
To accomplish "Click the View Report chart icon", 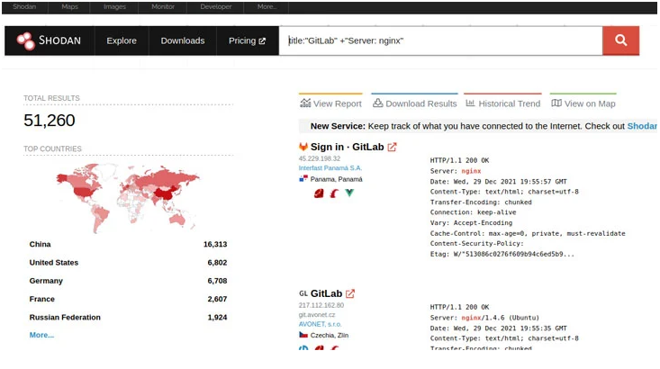I will click(x=305, y=103).
